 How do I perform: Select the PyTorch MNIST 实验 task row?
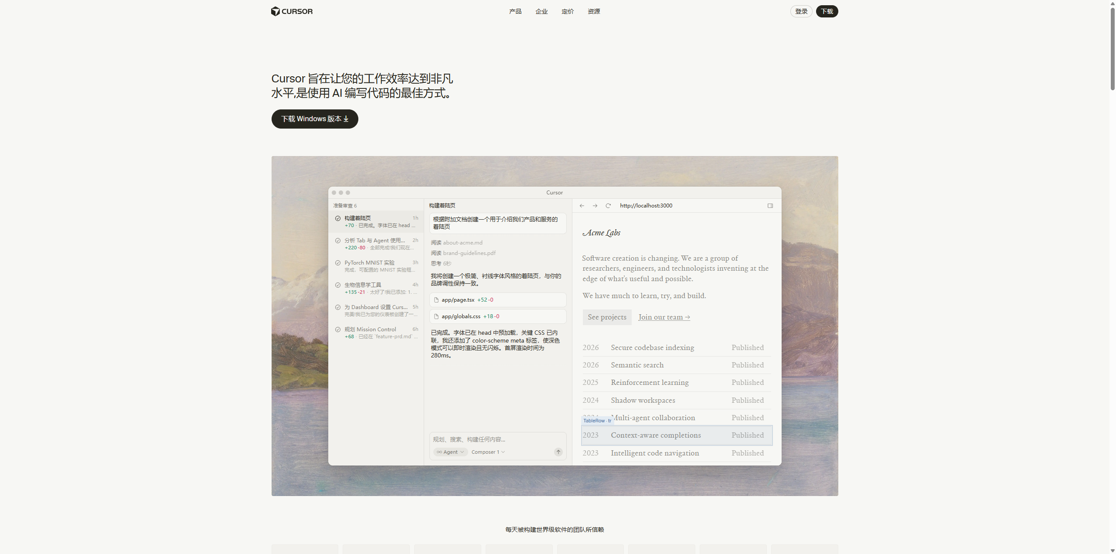click(x=376, y=266)
